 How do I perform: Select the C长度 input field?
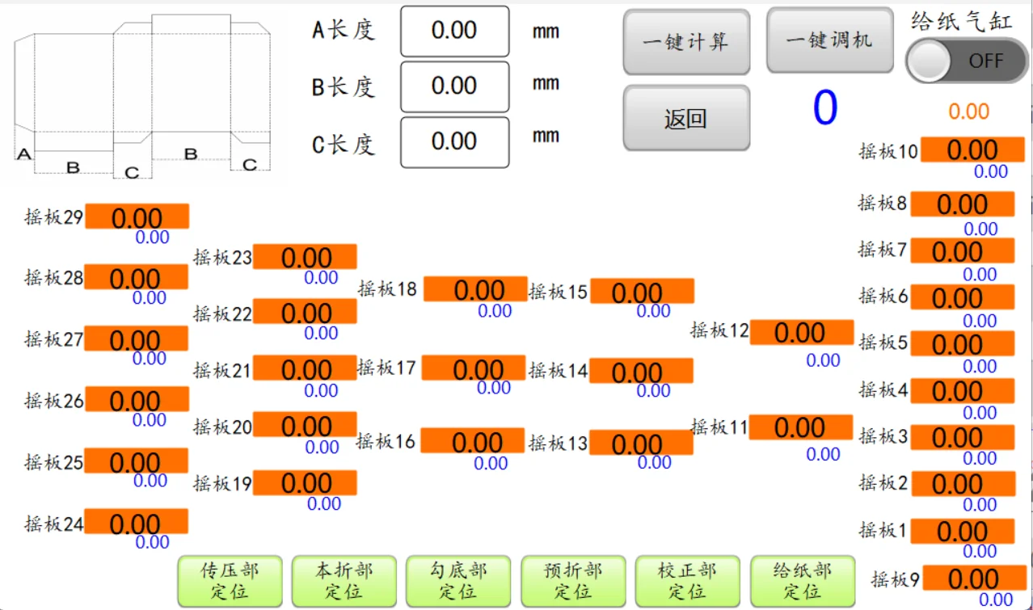tap(455, 142)
